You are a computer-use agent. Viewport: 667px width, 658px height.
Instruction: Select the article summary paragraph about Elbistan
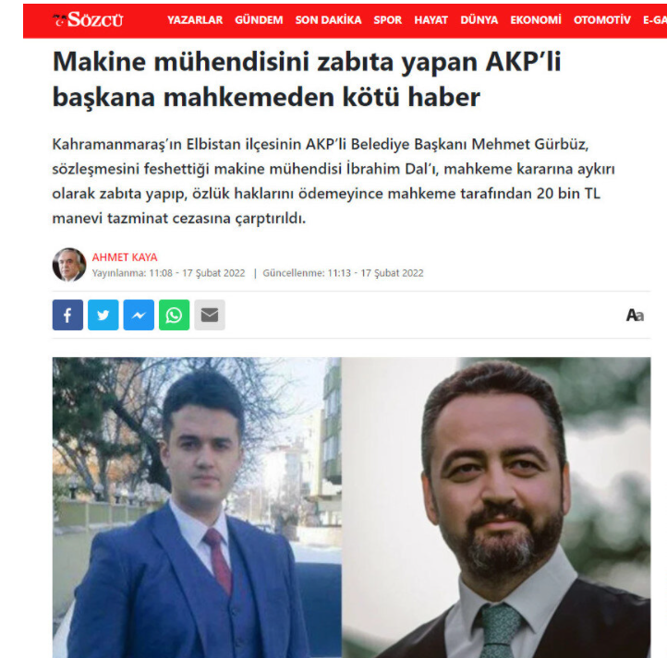333,181
